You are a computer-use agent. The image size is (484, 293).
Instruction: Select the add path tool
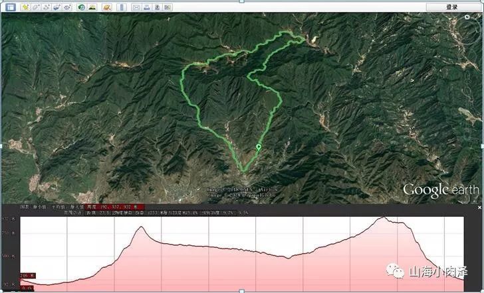[47, 7]
